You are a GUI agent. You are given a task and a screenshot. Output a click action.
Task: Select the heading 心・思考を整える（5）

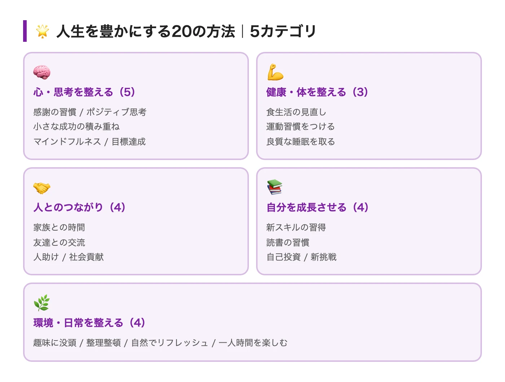[x=84, y=92]
